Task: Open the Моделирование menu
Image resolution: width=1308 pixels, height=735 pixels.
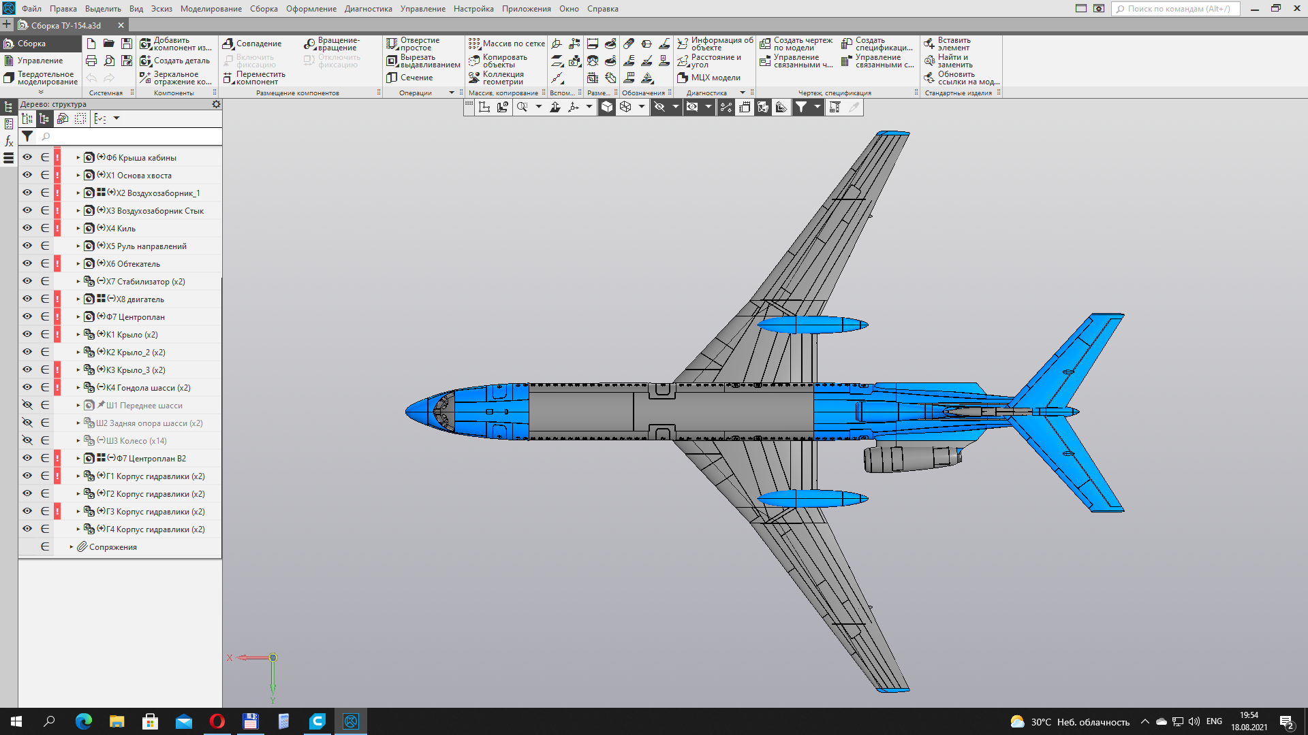Action: point(211,9)
